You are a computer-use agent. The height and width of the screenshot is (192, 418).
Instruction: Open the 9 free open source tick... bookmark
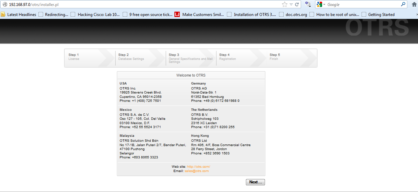tap(148, 15)
